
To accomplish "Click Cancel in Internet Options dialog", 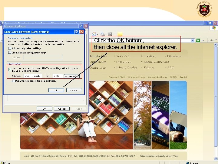I will 62,109.
